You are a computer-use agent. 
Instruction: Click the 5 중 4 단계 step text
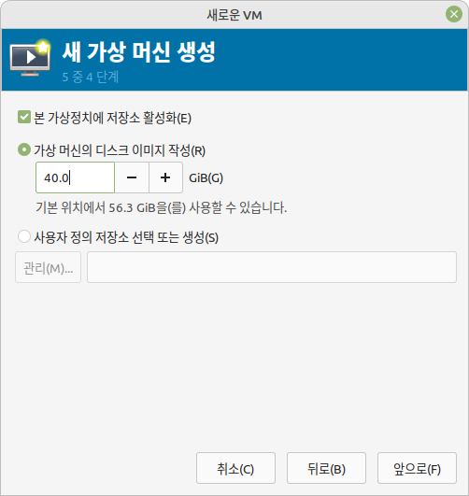click(x=91, y=77)
